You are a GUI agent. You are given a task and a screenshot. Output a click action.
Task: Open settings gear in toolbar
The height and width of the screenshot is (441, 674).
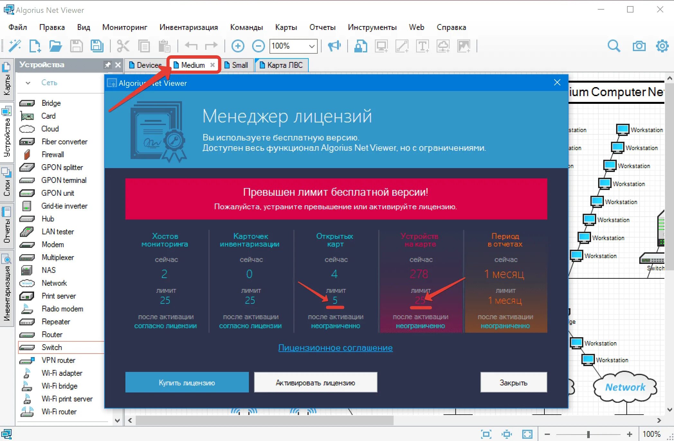pos(662,46)
